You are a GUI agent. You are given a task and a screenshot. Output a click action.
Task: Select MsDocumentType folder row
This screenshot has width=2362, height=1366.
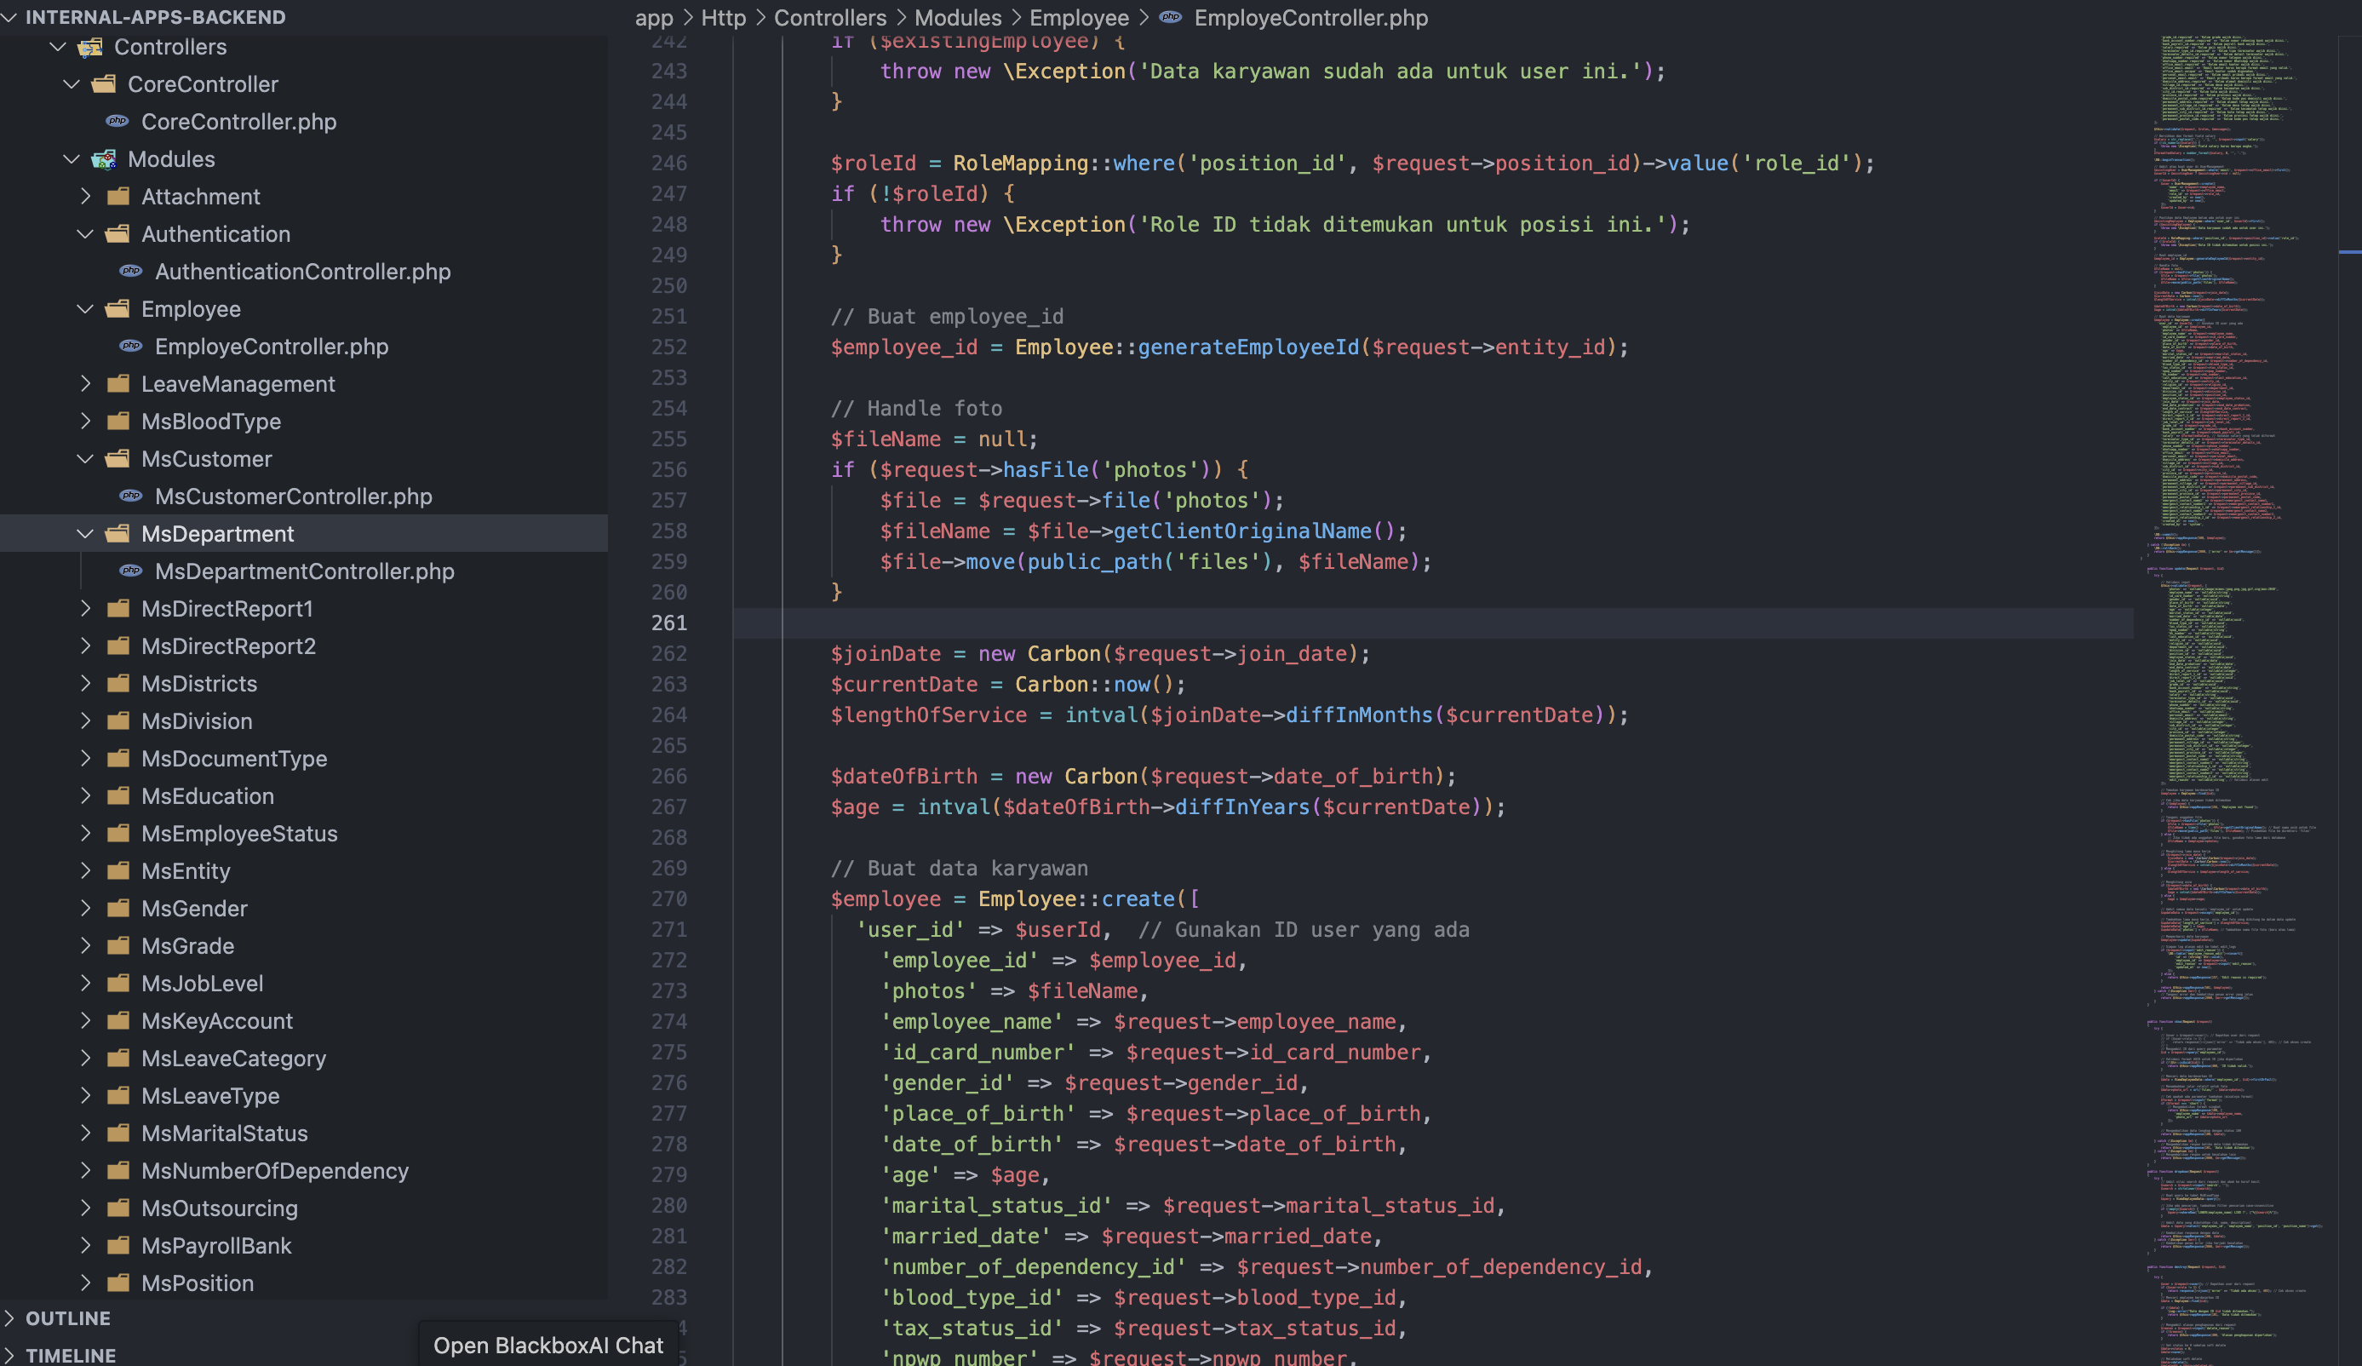tap(304, 759)
